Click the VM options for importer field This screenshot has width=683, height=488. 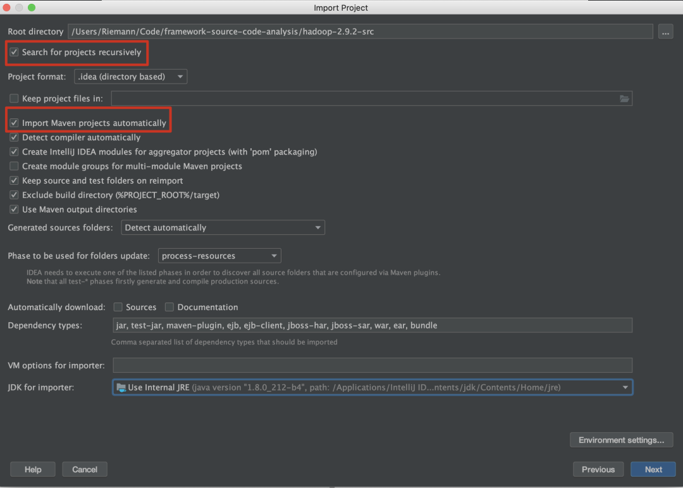pyautogui.click(x=372, y=365)
